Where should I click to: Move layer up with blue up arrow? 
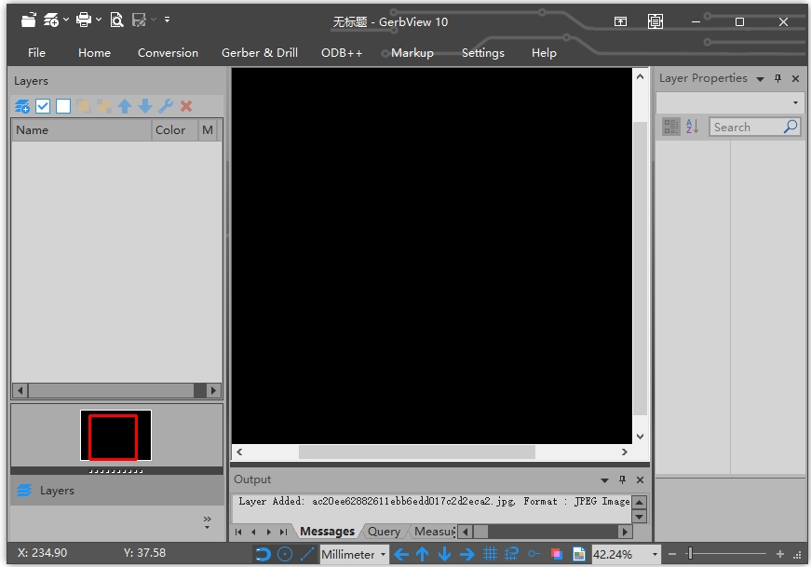pyautogui.click(x=125, y=106)
